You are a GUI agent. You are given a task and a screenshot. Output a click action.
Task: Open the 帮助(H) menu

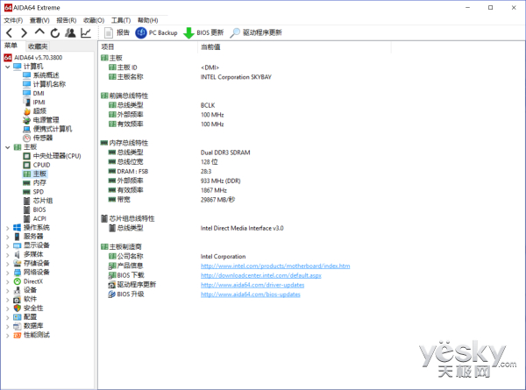coord(147,20)
